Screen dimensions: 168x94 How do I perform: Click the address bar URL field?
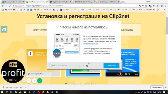point(75,6)
